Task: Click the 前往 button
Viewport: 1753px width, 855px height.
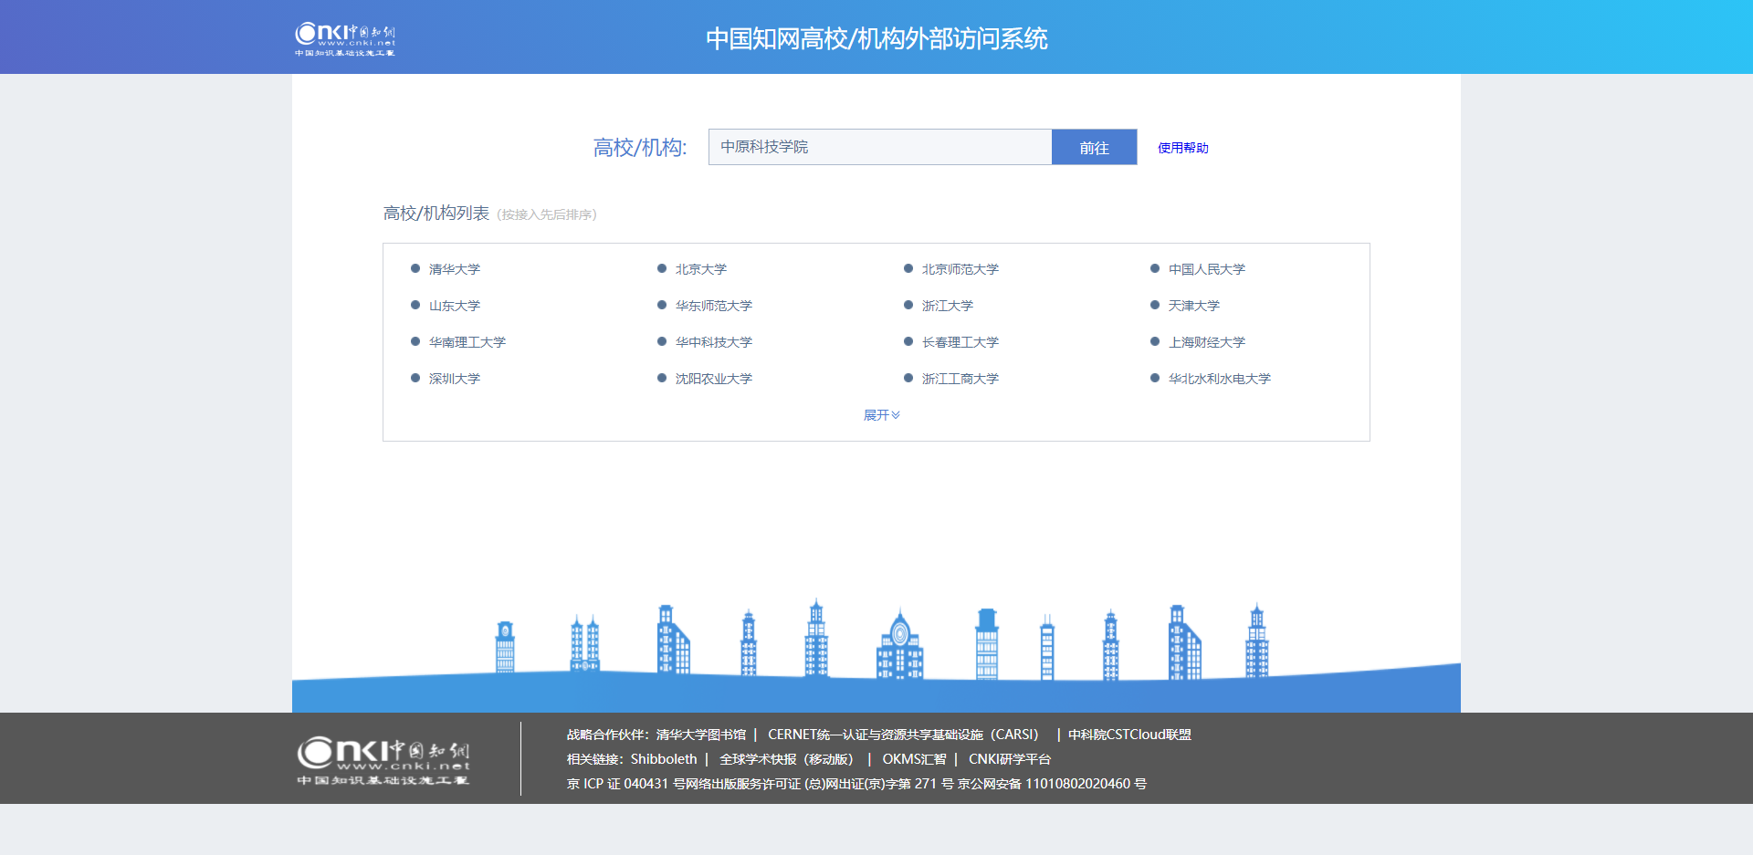Action: 1094,148
